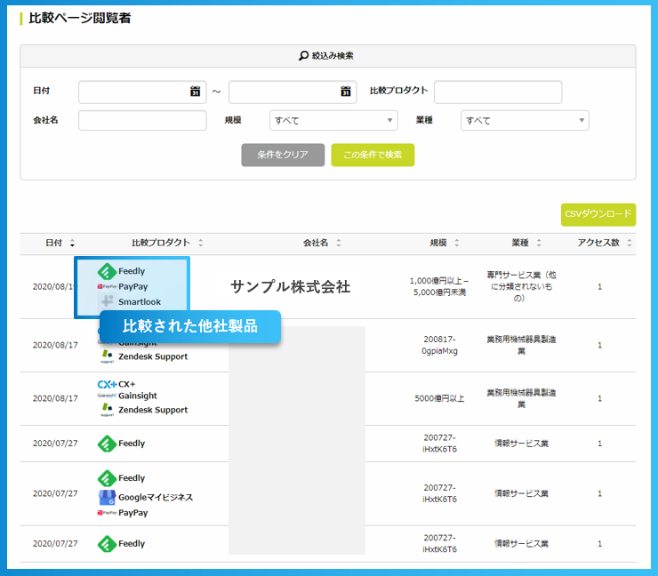
Task: Sort table by 比較プロダクト column
Action: (x=201, y=243)
